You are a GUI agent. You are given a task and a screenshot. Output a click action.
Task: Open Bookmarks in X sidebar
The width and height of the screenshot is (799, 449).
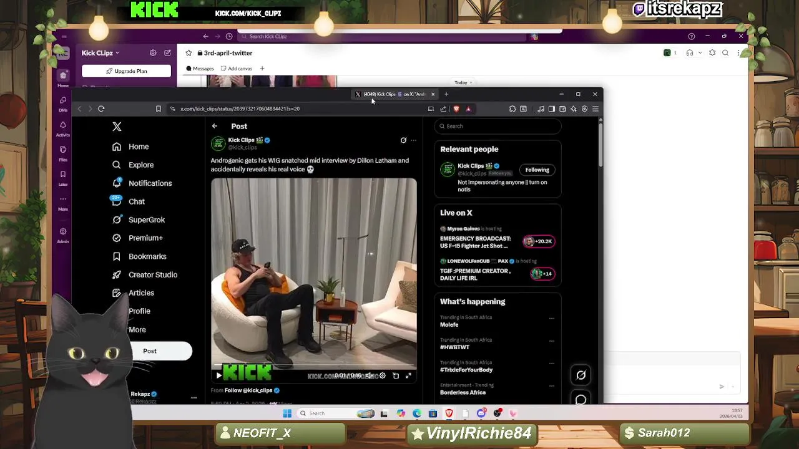139,256
